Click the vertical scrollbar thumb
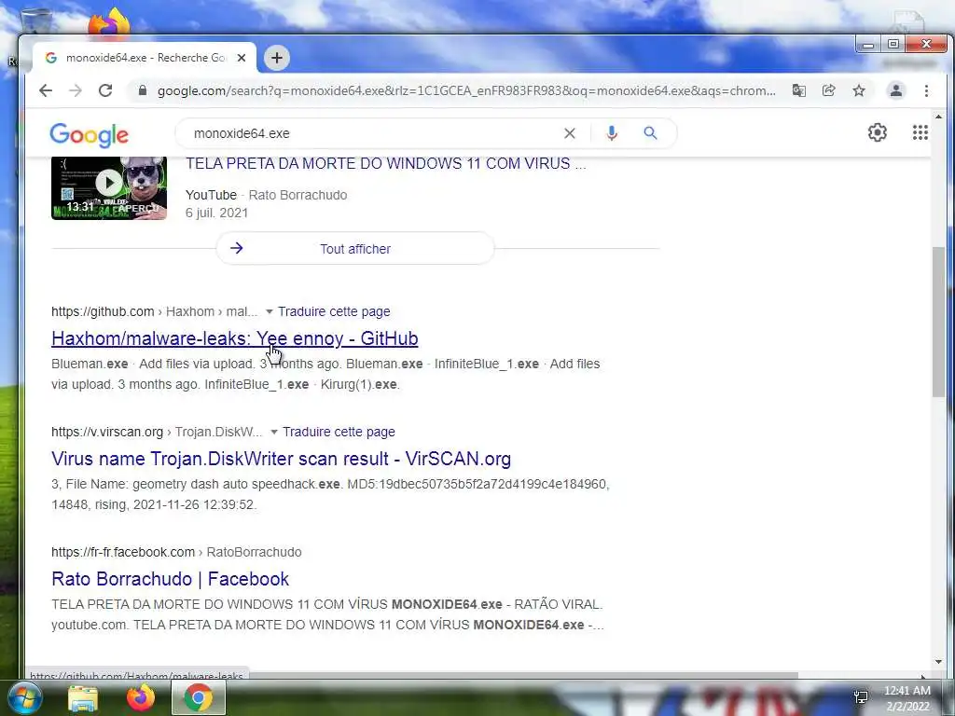This screenshot has width=955, height=716. click(x=938, y=323)
